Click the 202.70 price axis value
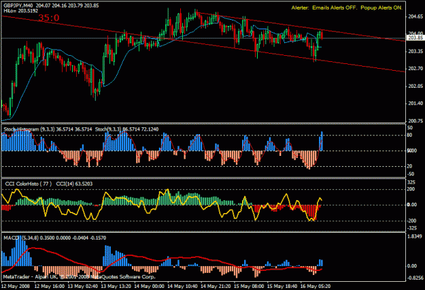 (x=415, y=68)
